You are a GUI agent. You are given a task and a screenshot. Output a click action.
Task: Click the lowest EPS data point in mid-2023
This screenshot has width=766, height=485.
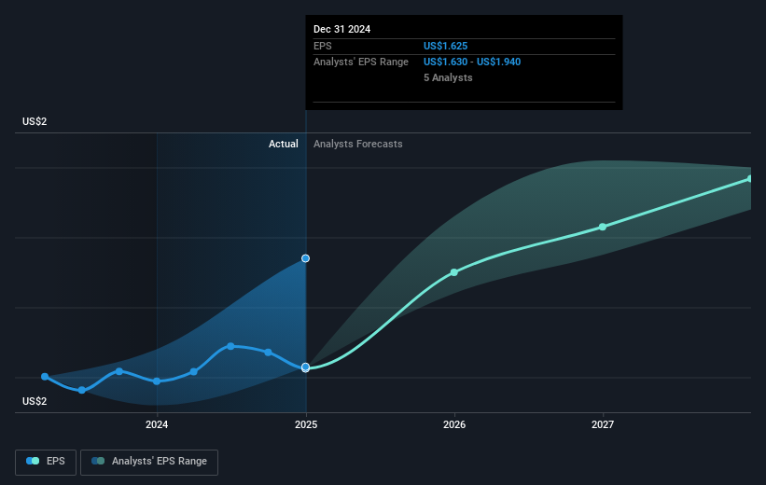click(x=81, y=390)
